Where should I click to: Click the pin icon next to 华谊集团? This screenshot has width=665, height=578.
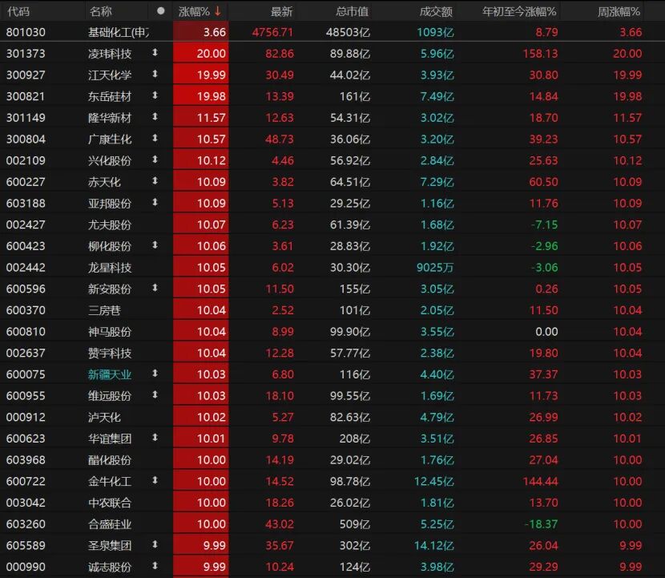coord(155,438)
